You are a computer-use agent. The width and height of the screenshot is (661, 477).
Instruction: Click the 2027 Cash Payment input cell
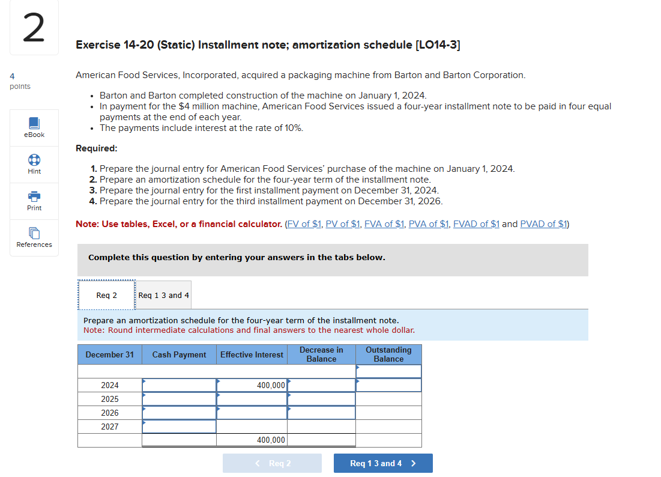[179, 427]
